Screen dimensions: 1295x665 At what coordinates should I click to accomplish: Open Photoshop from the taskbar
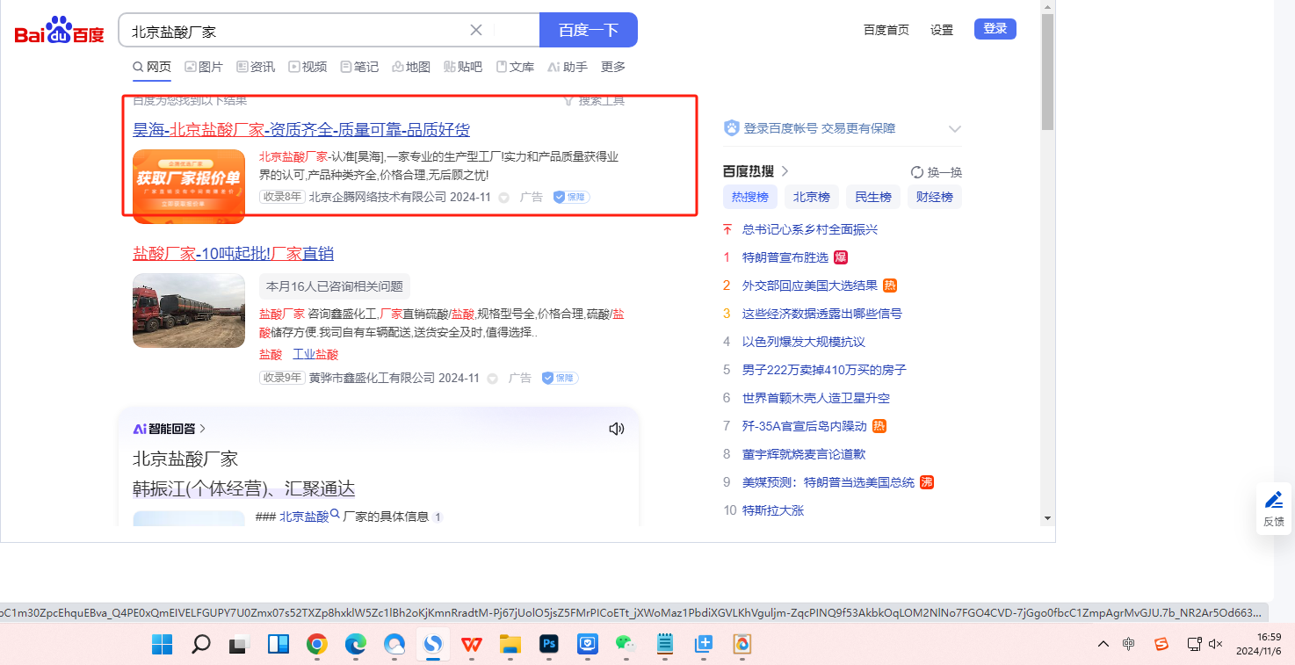pyautogui.click(x=549, y=645)
